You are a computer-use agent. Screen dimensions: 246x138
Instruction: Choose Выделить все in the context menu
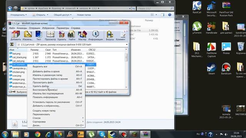click(56, 66)
